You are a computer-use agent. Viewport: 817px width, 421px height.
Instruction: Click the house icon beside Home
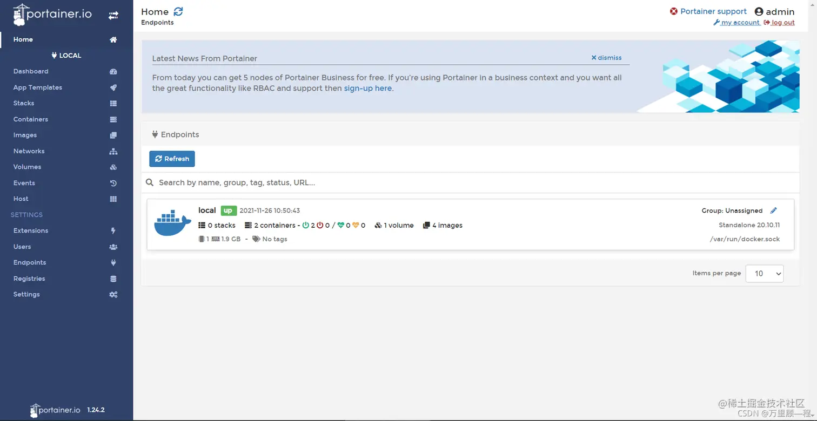point(113,39)
